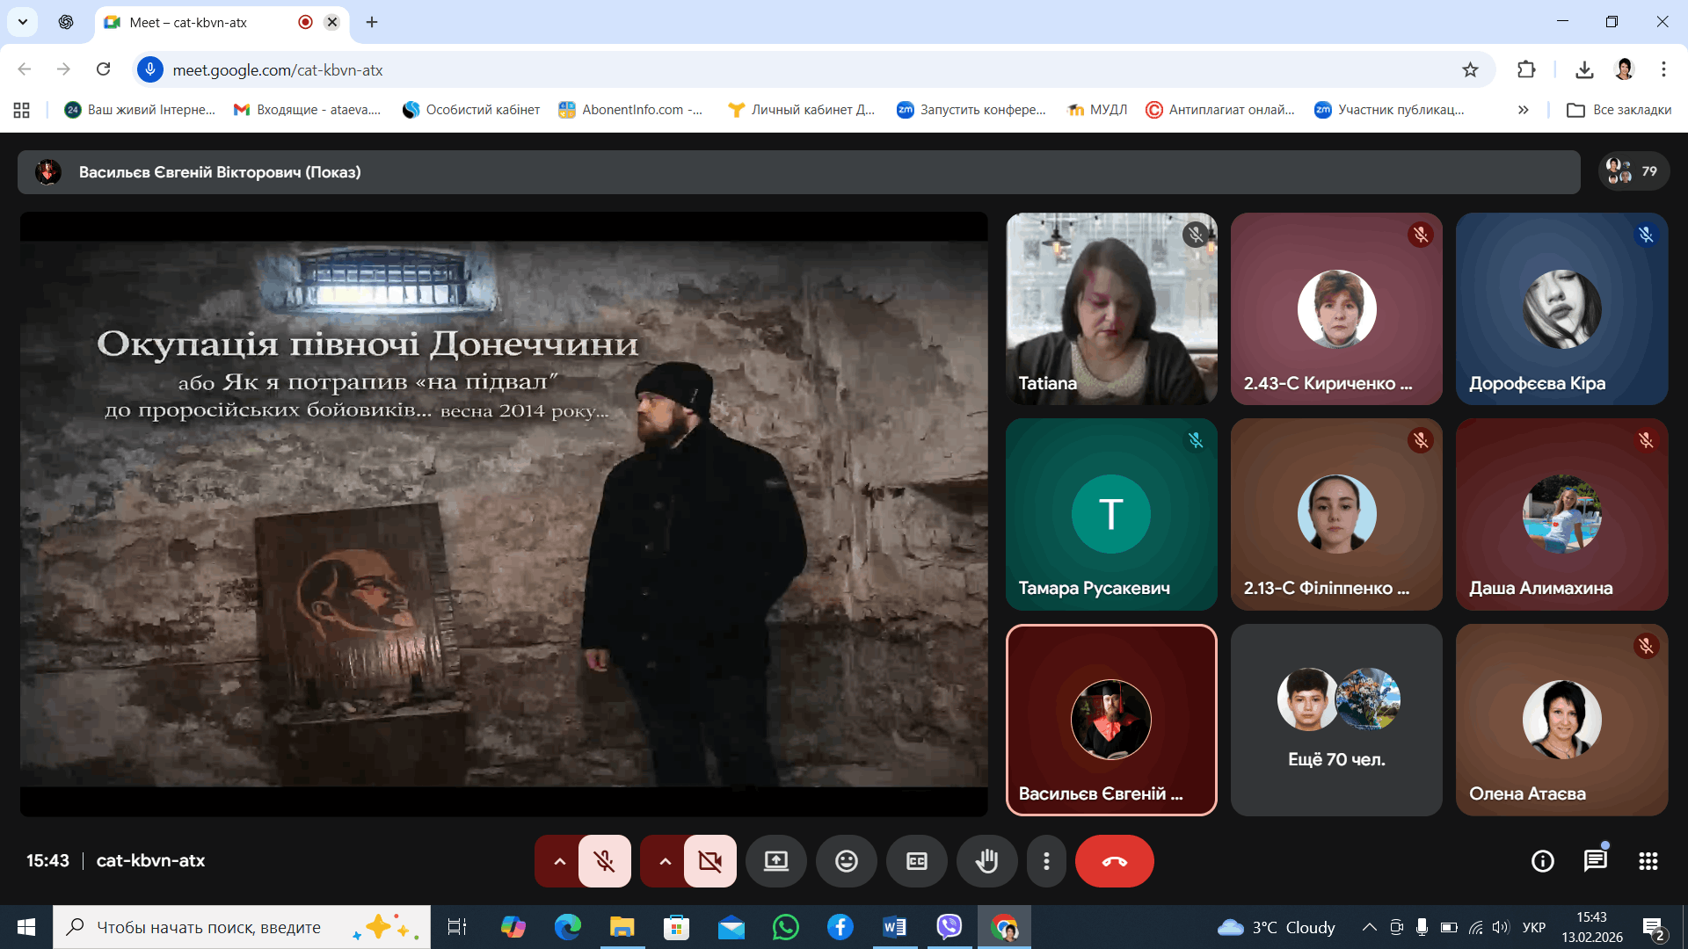
Task: Expand audio settings arrow beside microphone
Action: [x=559, y=861]
